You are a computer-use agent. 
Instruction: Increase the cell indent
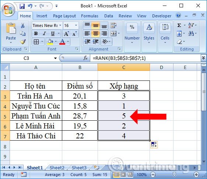pos(95,42)
